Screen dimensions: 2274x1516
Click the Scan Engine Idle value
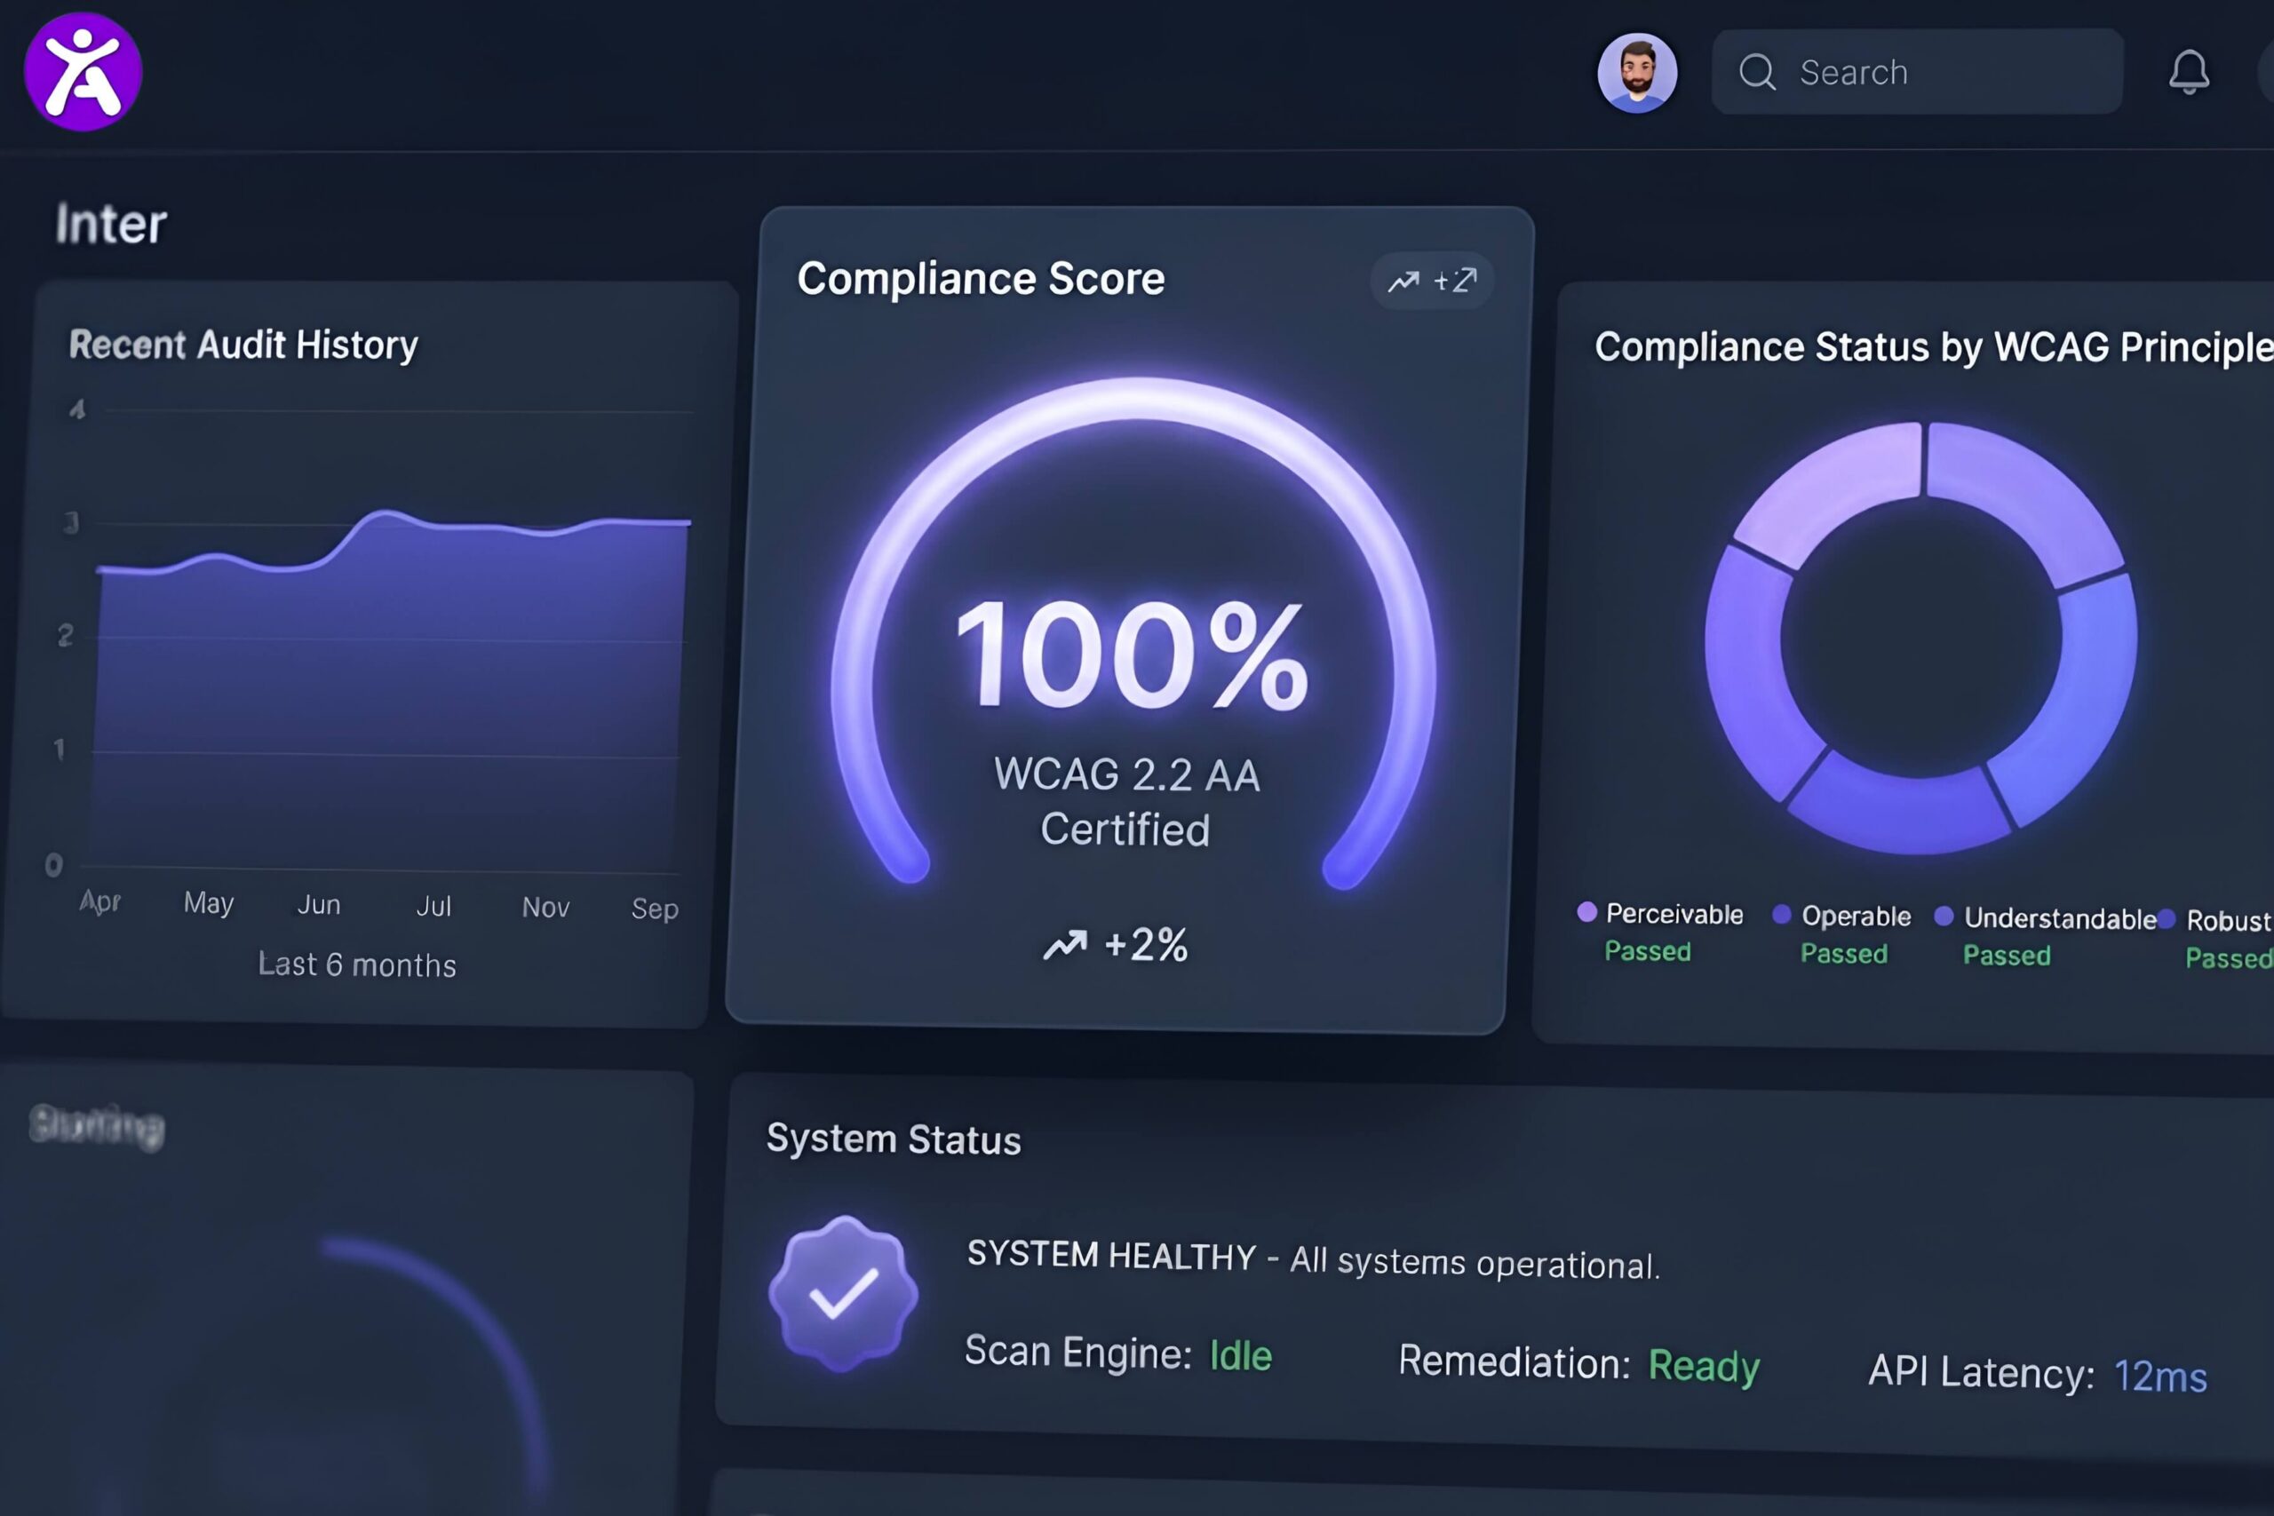click(1240, 1355)
